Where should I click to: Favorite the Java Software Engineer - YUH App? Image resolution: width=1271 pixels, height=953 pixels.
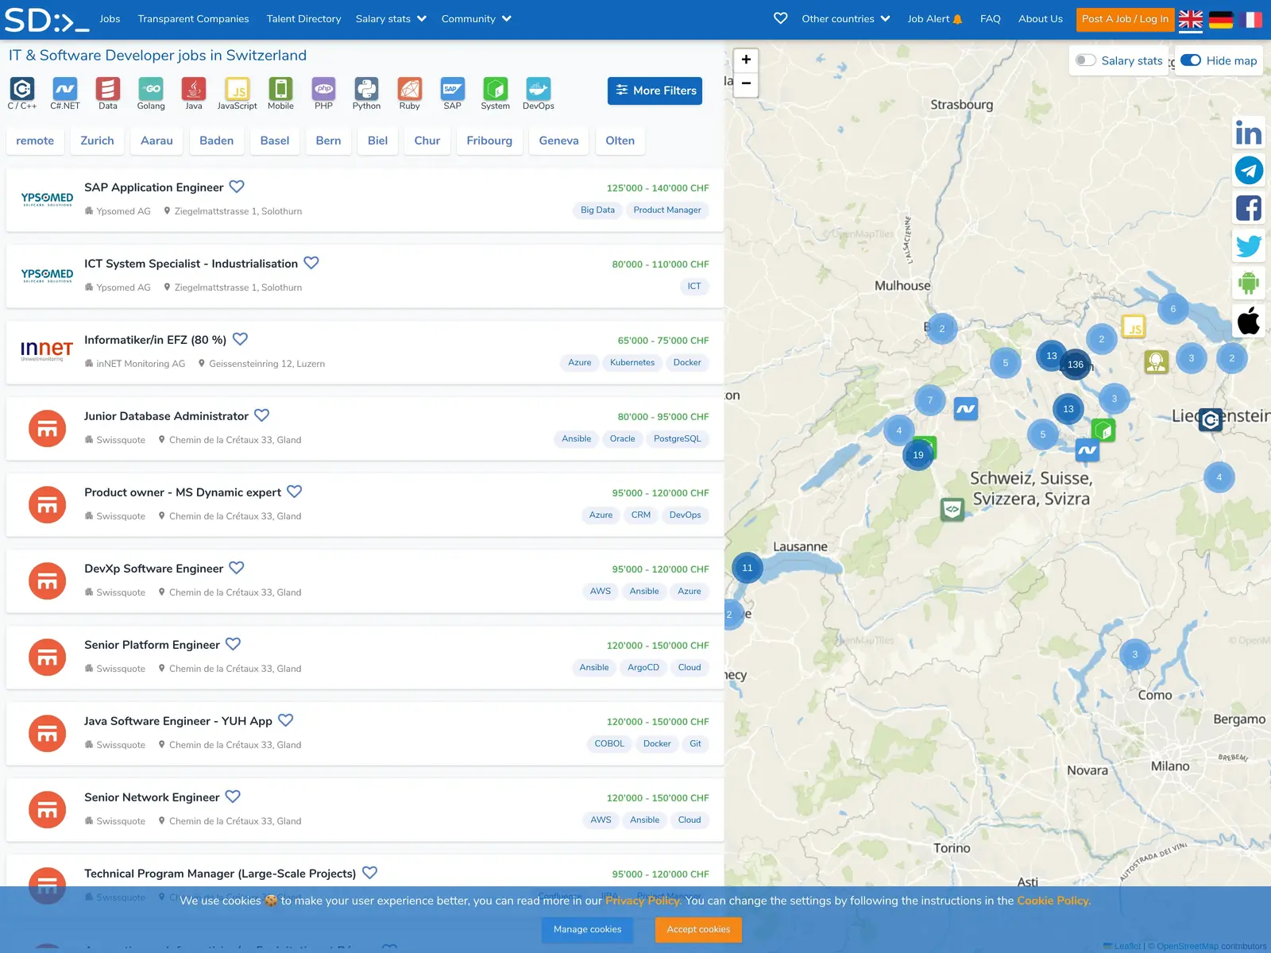(x=286, y=720)
